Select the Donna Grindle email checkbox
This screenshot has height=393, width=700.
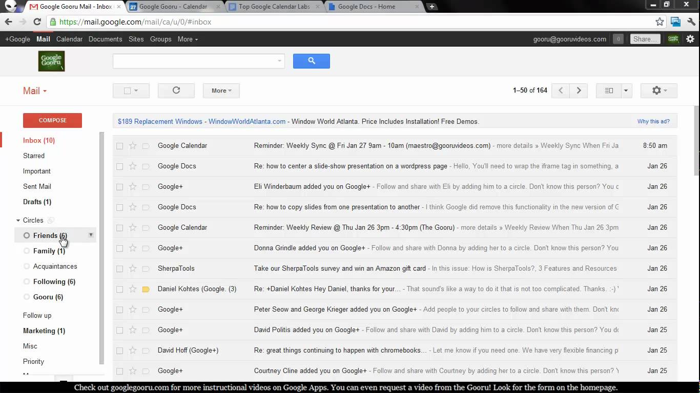[x=119, y=248]
